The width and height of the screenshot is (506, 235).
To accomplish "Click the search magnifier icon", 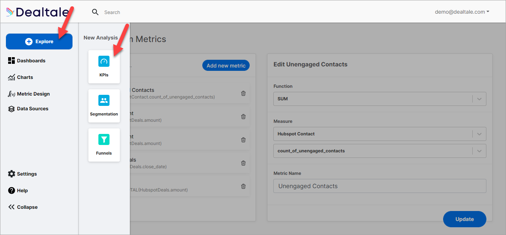I will [x=95, y=12].
